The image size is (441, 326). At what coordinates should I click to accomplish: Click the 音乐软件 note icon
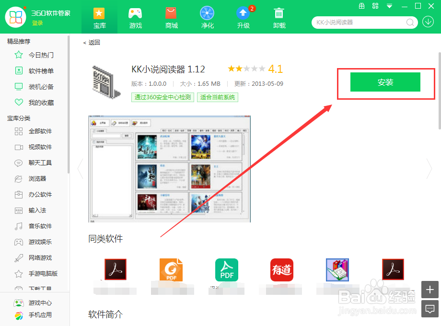pos(19,226)
